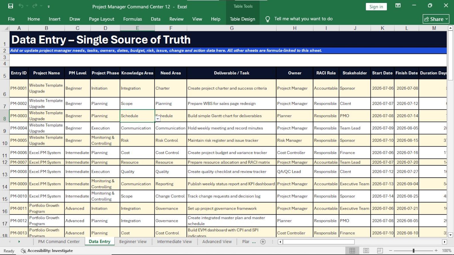Open the dropdown arrow on cell E8
The height and width of the screenshot is (255, 454).
158,119
